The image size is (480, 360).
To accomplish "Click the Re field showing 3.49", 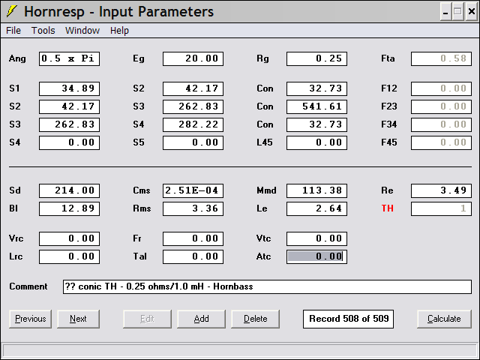I will click(x=441, y=190).
